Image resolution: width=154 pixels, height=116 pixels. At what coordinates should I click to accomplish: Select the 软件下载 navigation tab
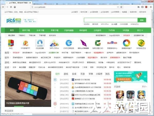[26, 30]
